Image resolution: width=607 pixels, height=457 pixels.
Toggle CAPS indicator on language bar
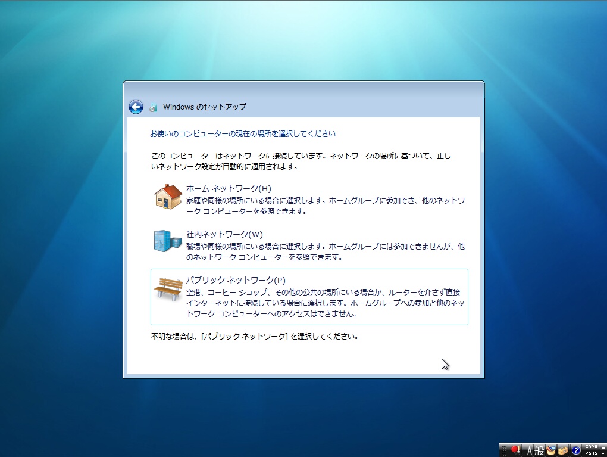pyautogui.click(x=591, y=446)
